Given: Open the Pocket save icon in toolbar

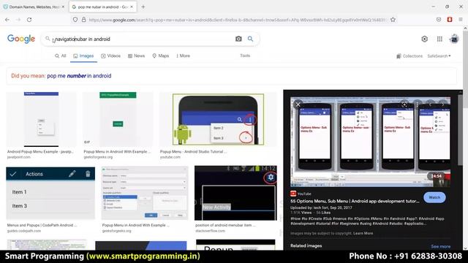Looking at the screenshot, I should coord(439,20).
